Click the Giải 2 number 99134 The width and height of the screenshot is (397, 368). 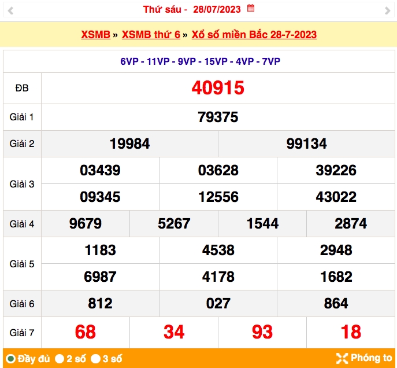point(306,143)
